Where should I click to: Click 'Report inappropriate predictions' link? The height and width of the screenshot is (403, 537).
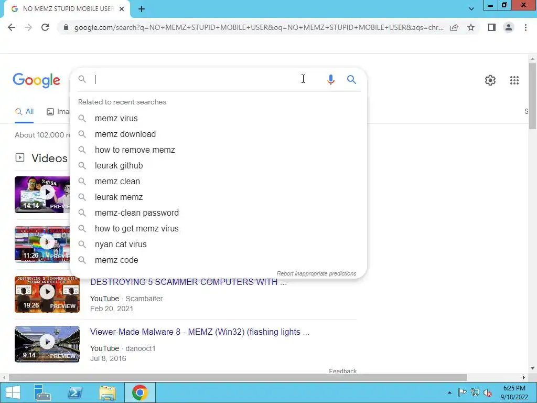click(316, 273)
